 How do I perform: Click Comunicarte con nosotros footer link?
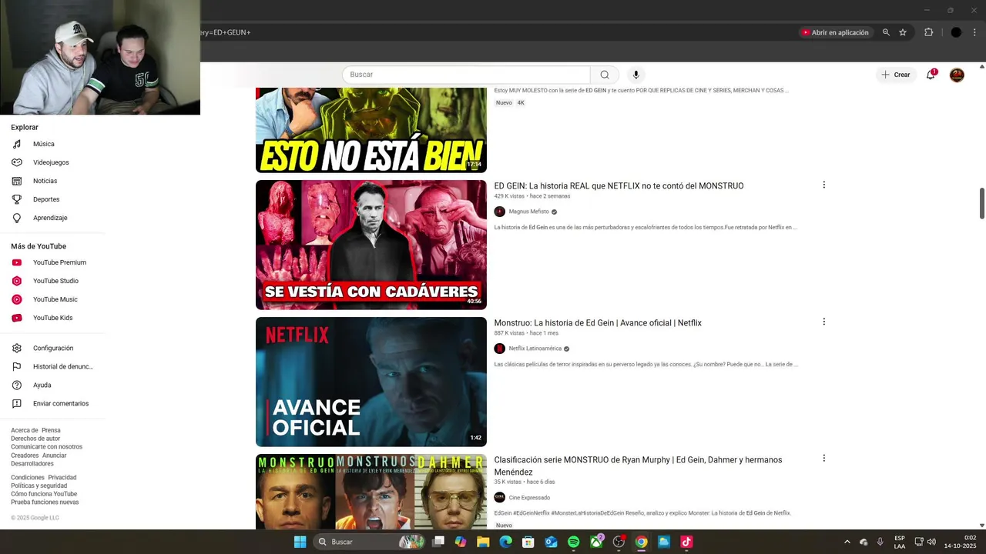(46, 447)
